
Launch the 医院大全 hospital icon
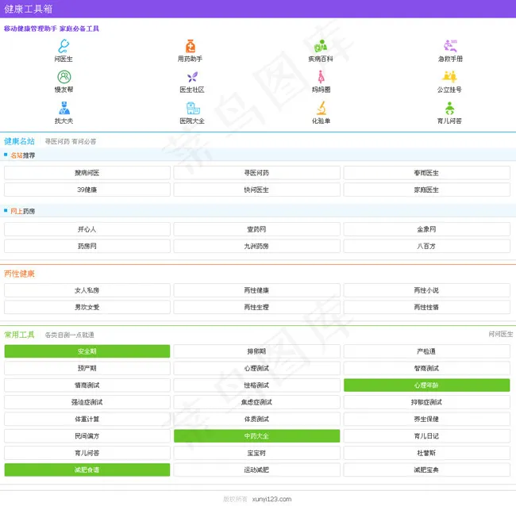point(192,109)
